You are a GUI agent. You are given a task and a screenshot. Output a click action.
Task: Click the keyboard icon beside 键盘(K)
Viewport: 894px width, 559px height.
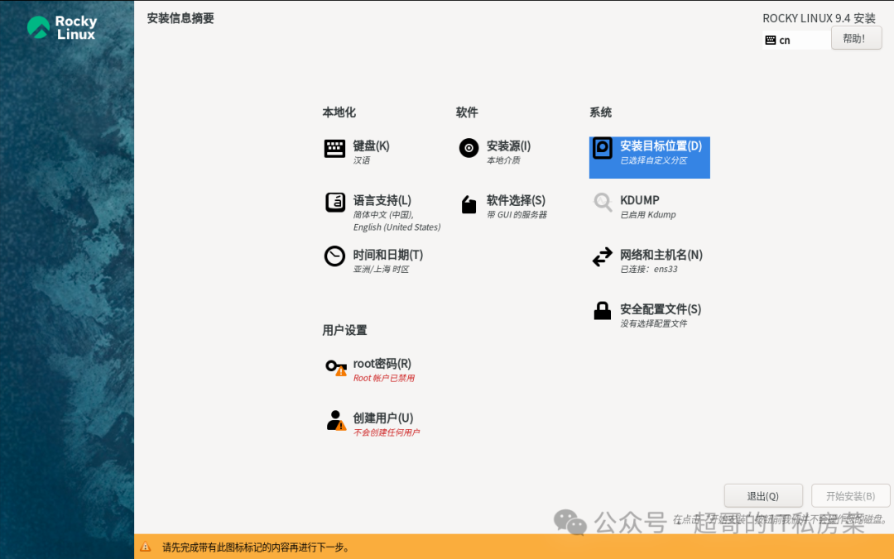click(334, 148)
